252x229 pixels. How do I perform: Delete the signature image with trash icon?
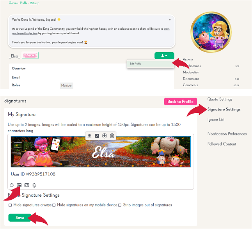tap(112, 136)
